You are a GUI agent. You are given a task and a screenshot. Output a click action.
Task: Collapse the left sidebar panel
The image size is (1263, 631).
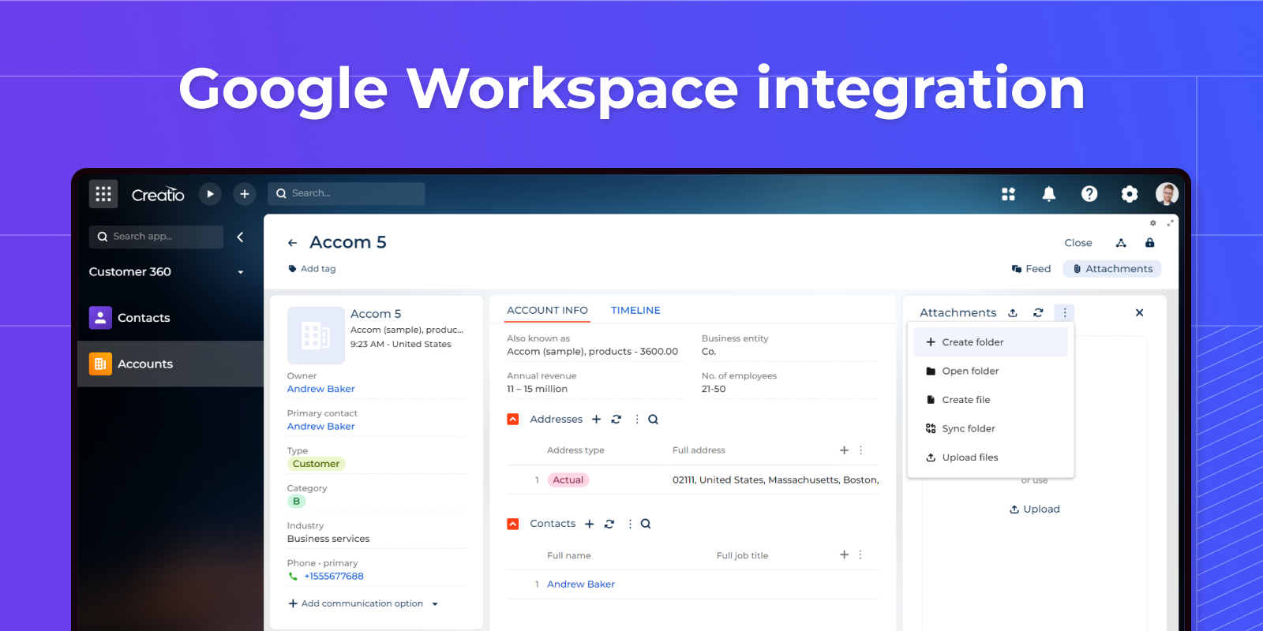tap(240, 237)
